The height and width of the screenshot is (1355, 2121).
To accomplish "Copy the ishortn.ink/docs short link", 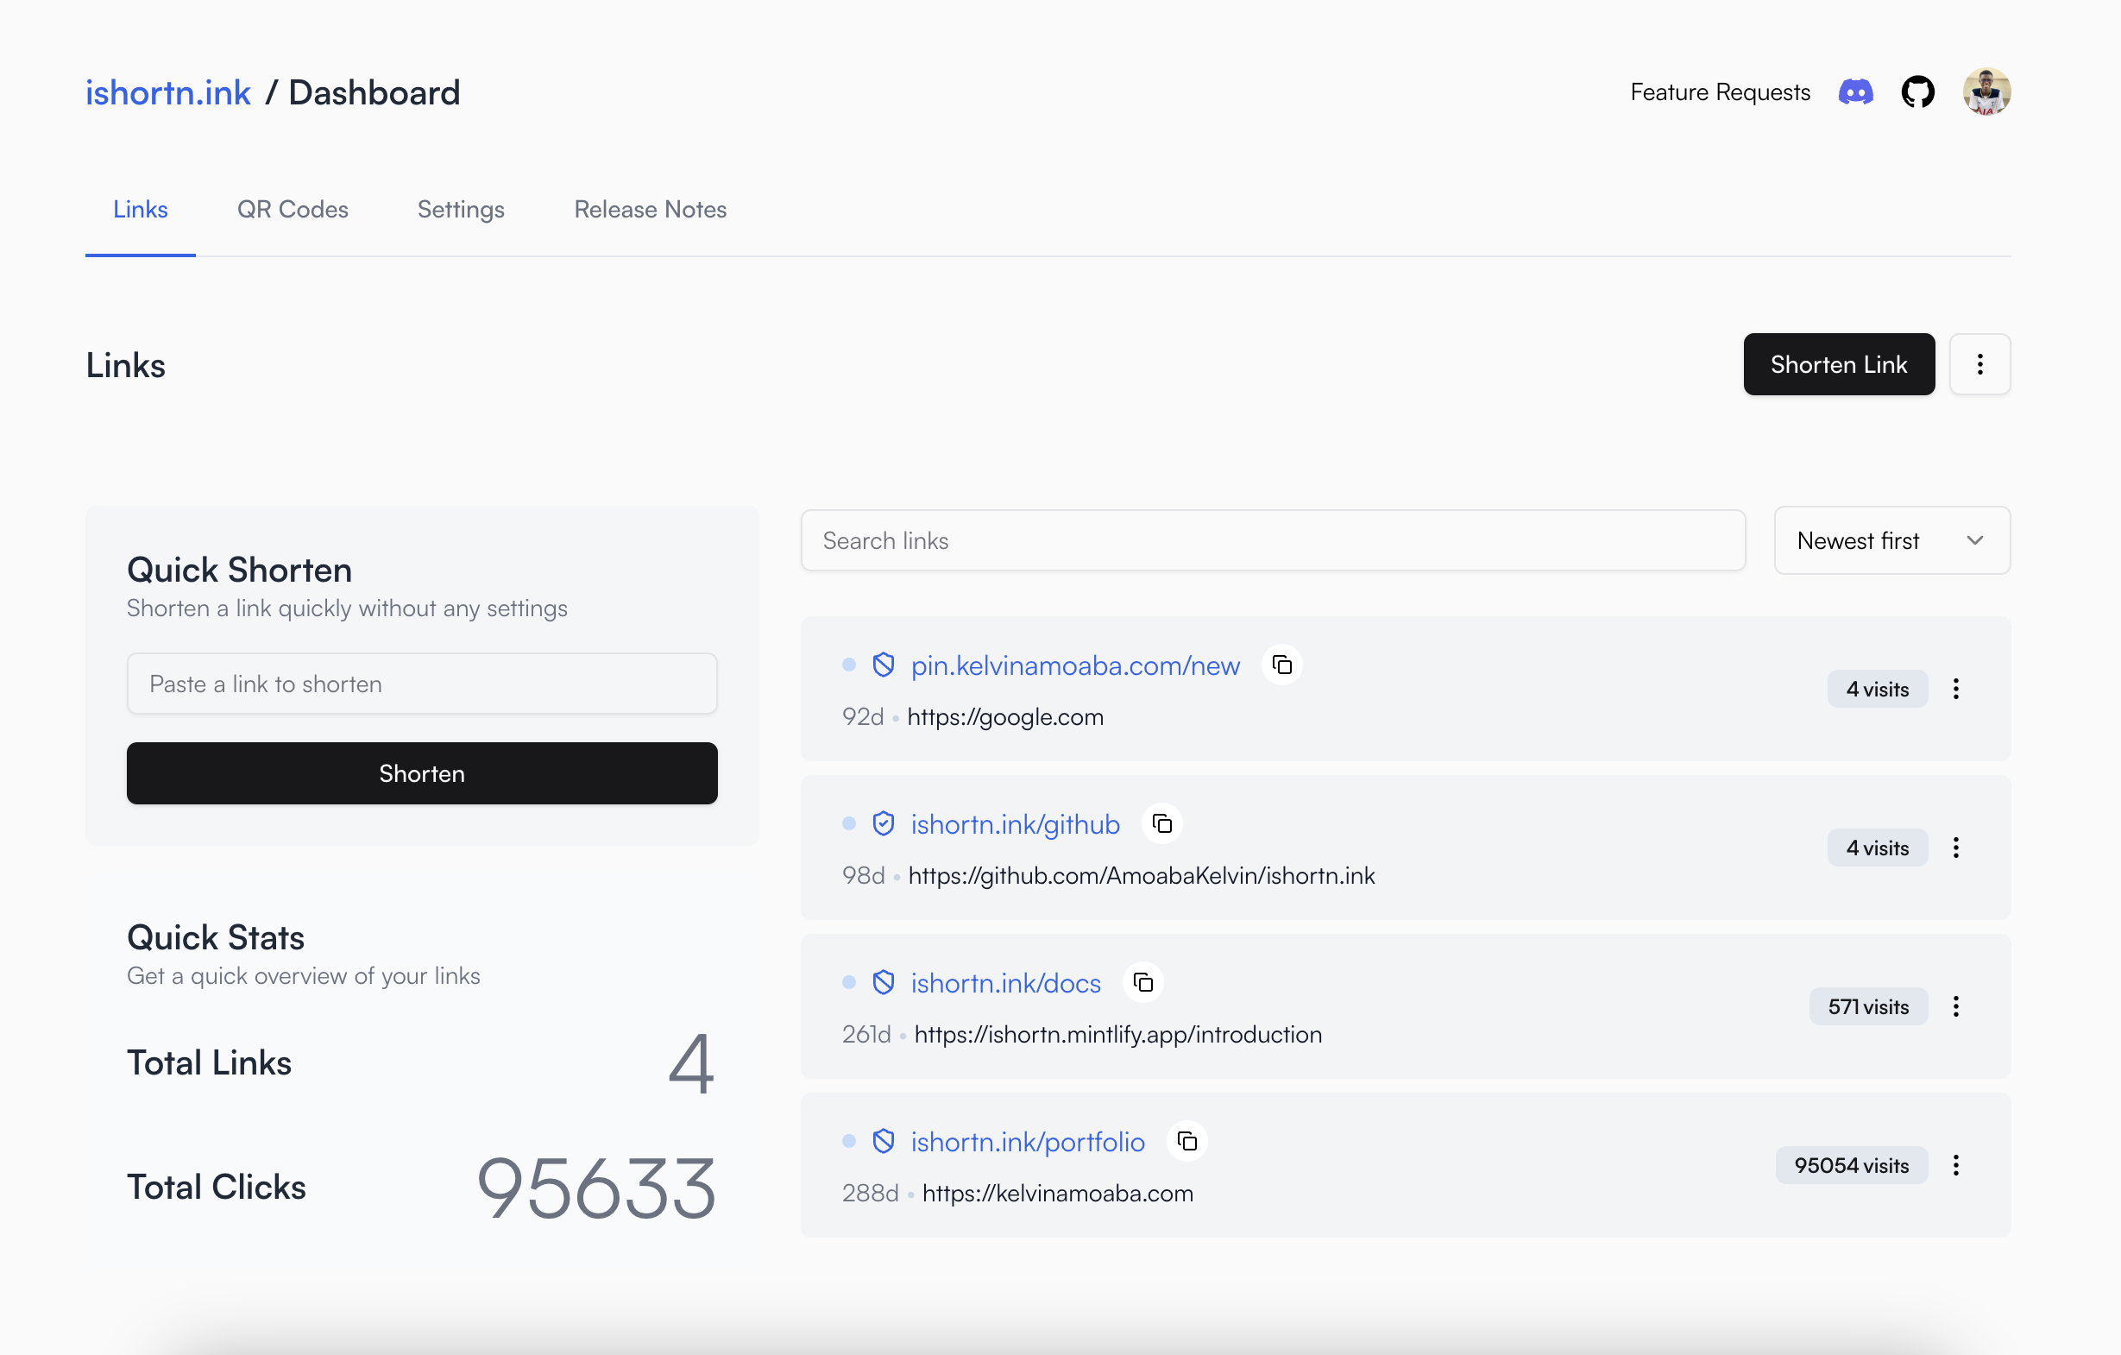I will click(x=1142, y=982).
